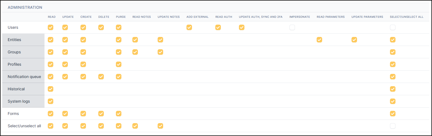The width and height of the screenshot is (432, 136).
Task: Check bottom-right Select/unselect all checkbox
Action: pos(393,126)
